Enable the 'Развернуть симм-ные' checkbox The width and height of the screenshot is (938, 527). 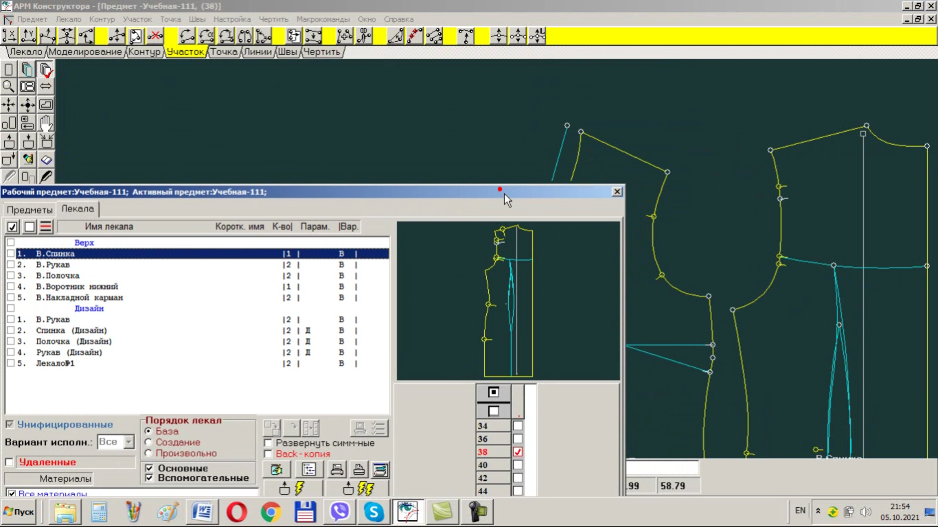pos(268,443)
